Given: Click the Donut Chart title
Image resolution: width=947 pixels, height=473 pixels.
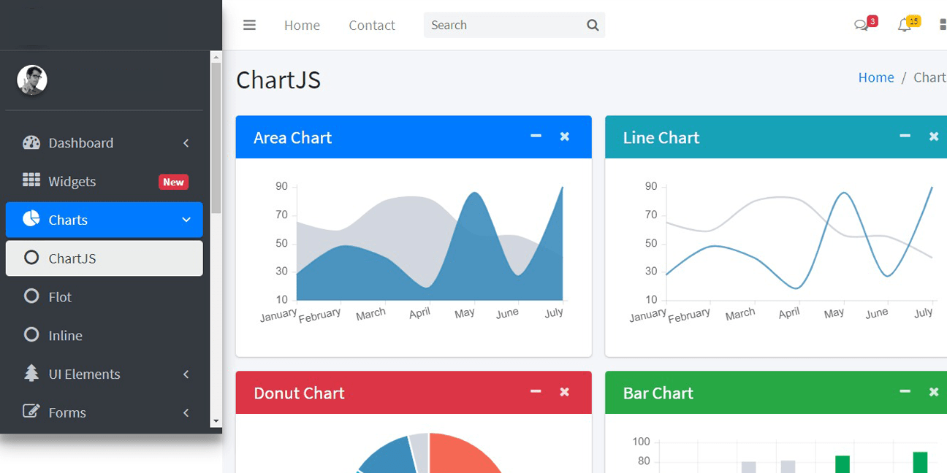Looking at the screenshot, I should 299,393.
